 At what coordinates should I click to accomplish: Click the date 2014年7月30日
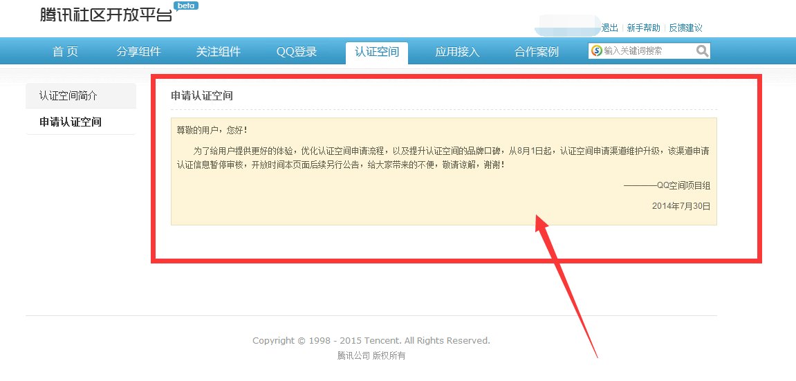(681, 206)
